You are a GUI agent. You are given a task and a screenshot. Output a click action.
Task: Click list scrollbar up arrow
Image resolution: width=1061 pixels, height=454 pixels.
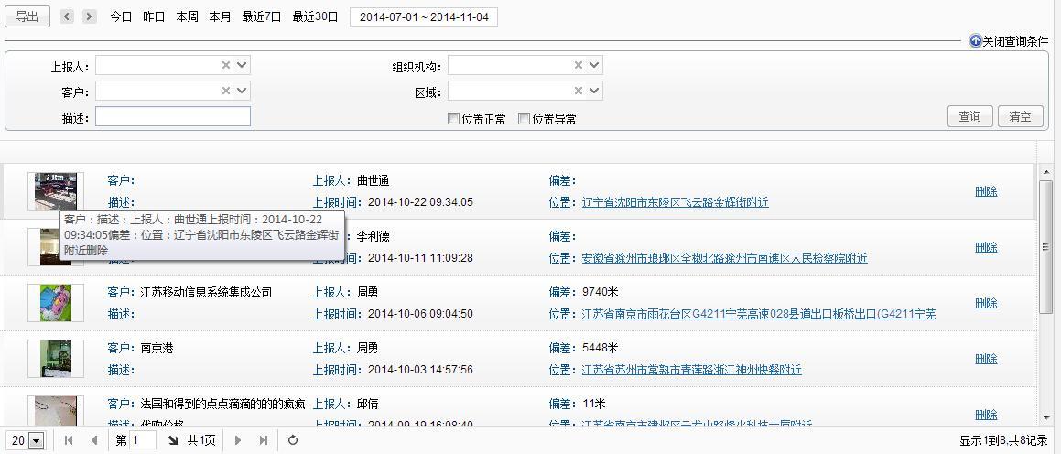1045,172
